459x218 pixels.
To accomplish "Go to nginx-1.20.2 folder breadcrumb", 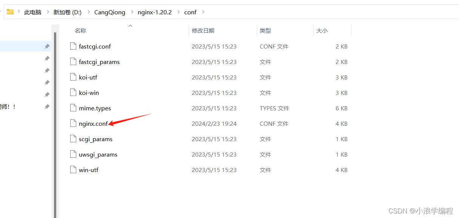I will click(155, 12).
